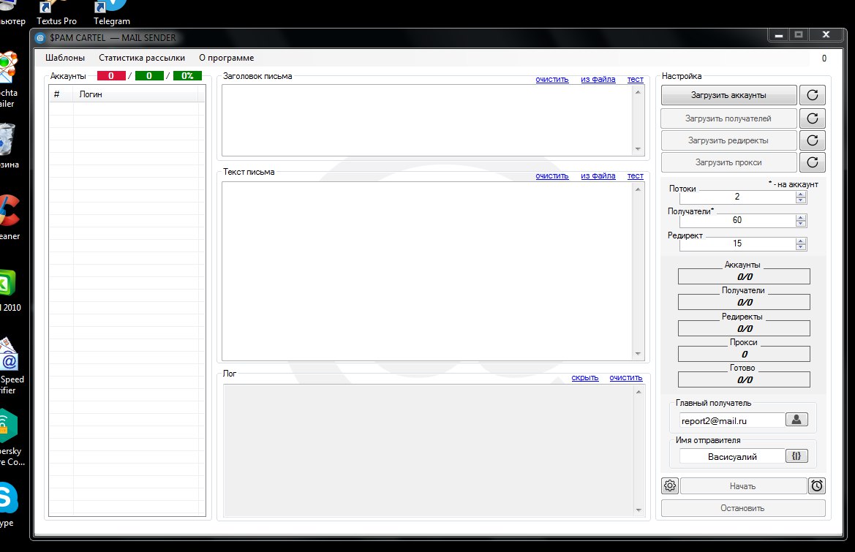Click the Главный получатель email field
Image resolution: width=855 pixels, height=552 pixels.
click(x=731, y=420)
